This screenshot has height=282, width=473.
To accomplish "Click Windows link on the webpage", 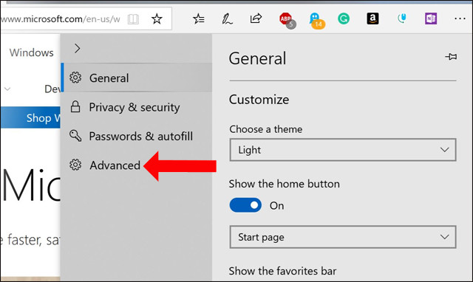I will point(31,52).
